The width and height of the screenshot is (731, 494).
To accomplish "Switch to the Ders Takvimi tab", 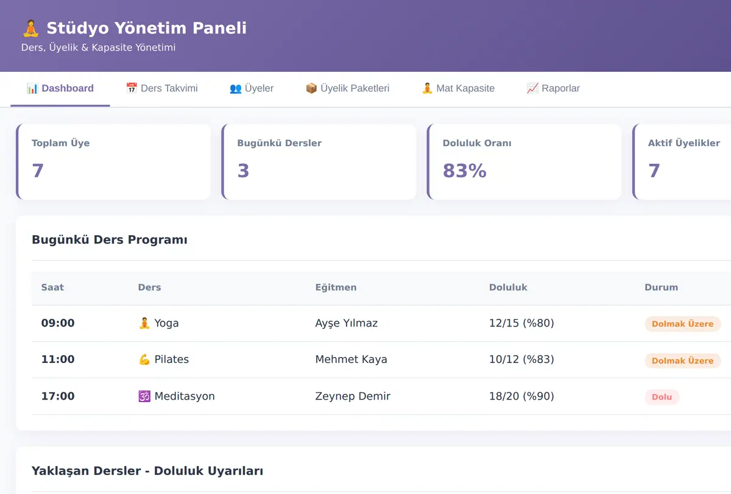I will pyautogui.click(x=162, y=88).
